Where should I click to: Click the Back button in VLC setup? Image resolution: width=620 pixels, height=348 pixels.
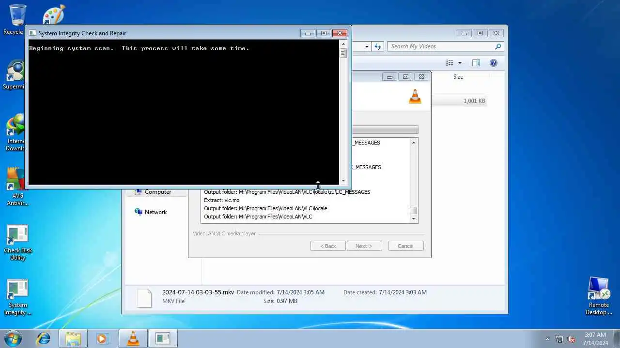[328, 246]
